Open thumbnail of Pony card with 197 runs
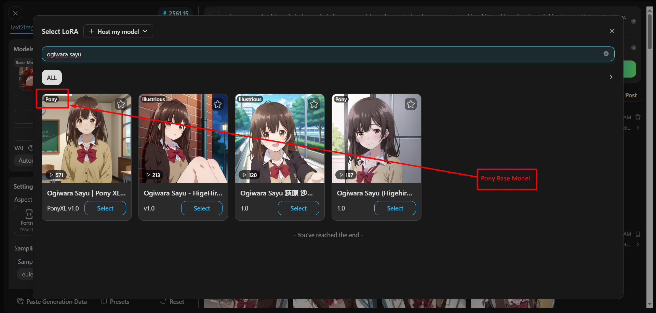Image resolution: width=656 pixels, height=313 pixels. (376, 138)
